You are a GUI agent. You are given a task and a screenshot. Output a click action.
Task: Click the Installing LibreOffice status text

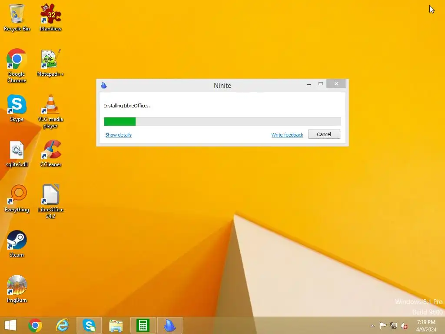128,106
